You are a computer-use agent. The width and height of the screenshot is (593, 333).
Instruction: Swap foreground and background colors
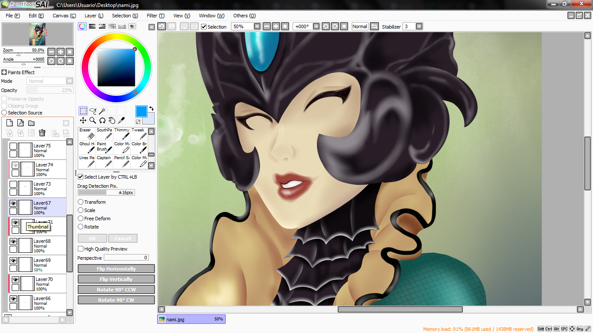click(x=151, y=108)
